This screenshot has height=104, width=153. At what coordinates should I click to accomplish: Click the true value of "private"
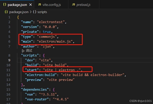(47, 32)
